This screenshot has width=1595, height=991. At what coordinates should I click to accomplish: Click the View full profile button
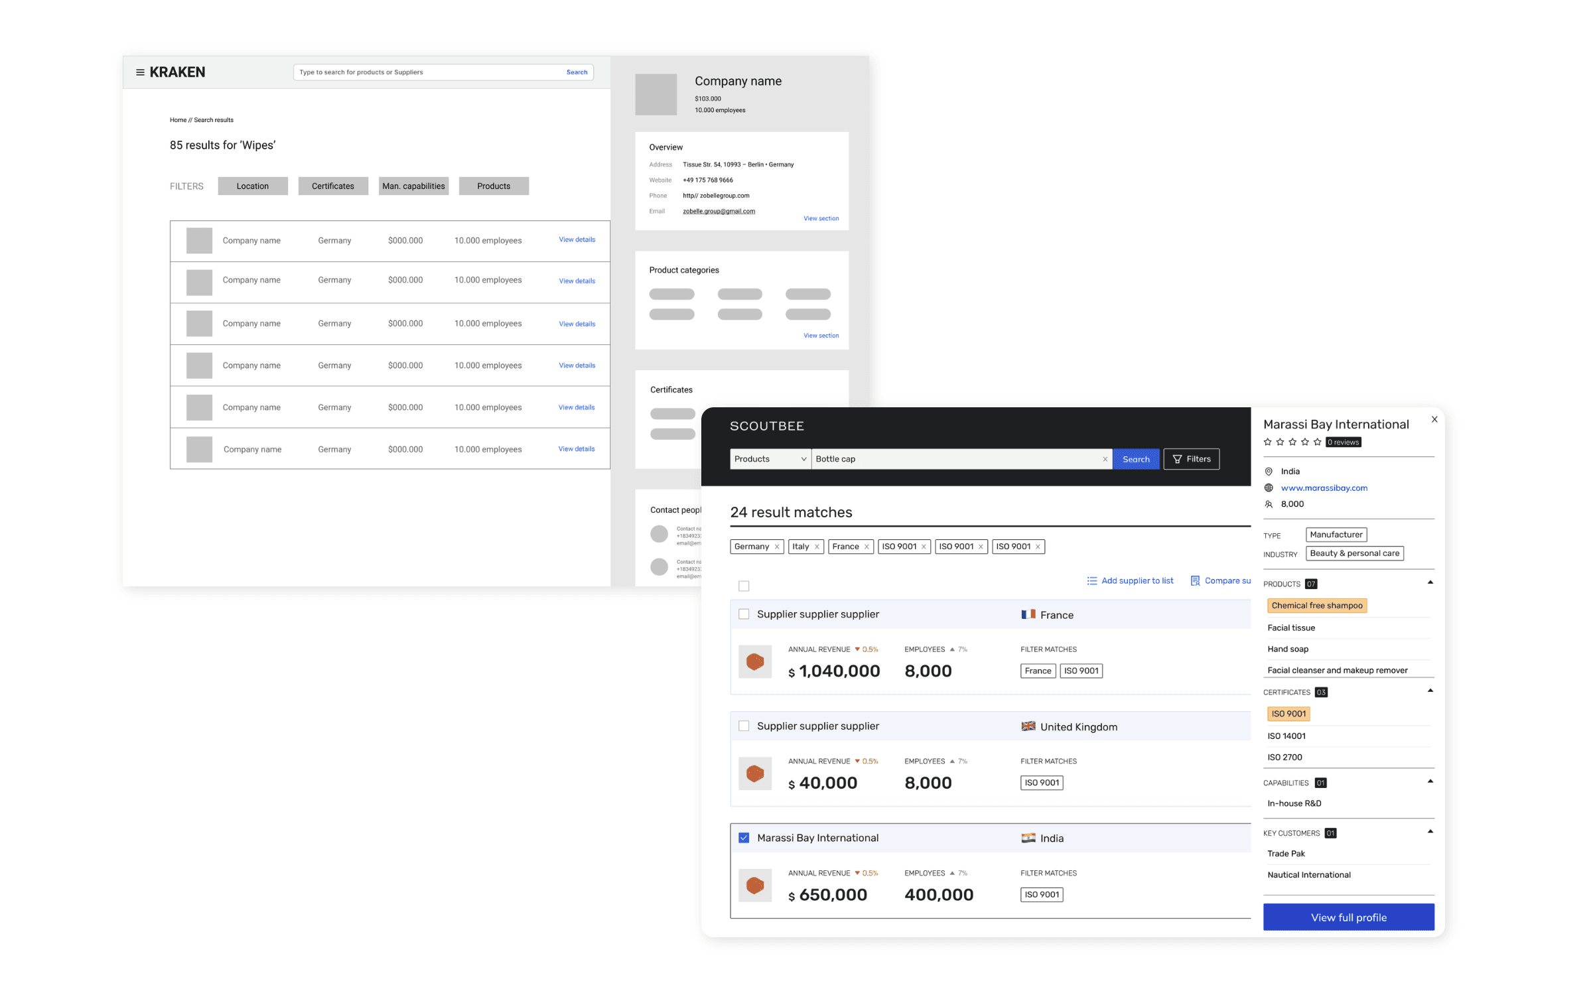point(1348,917)
